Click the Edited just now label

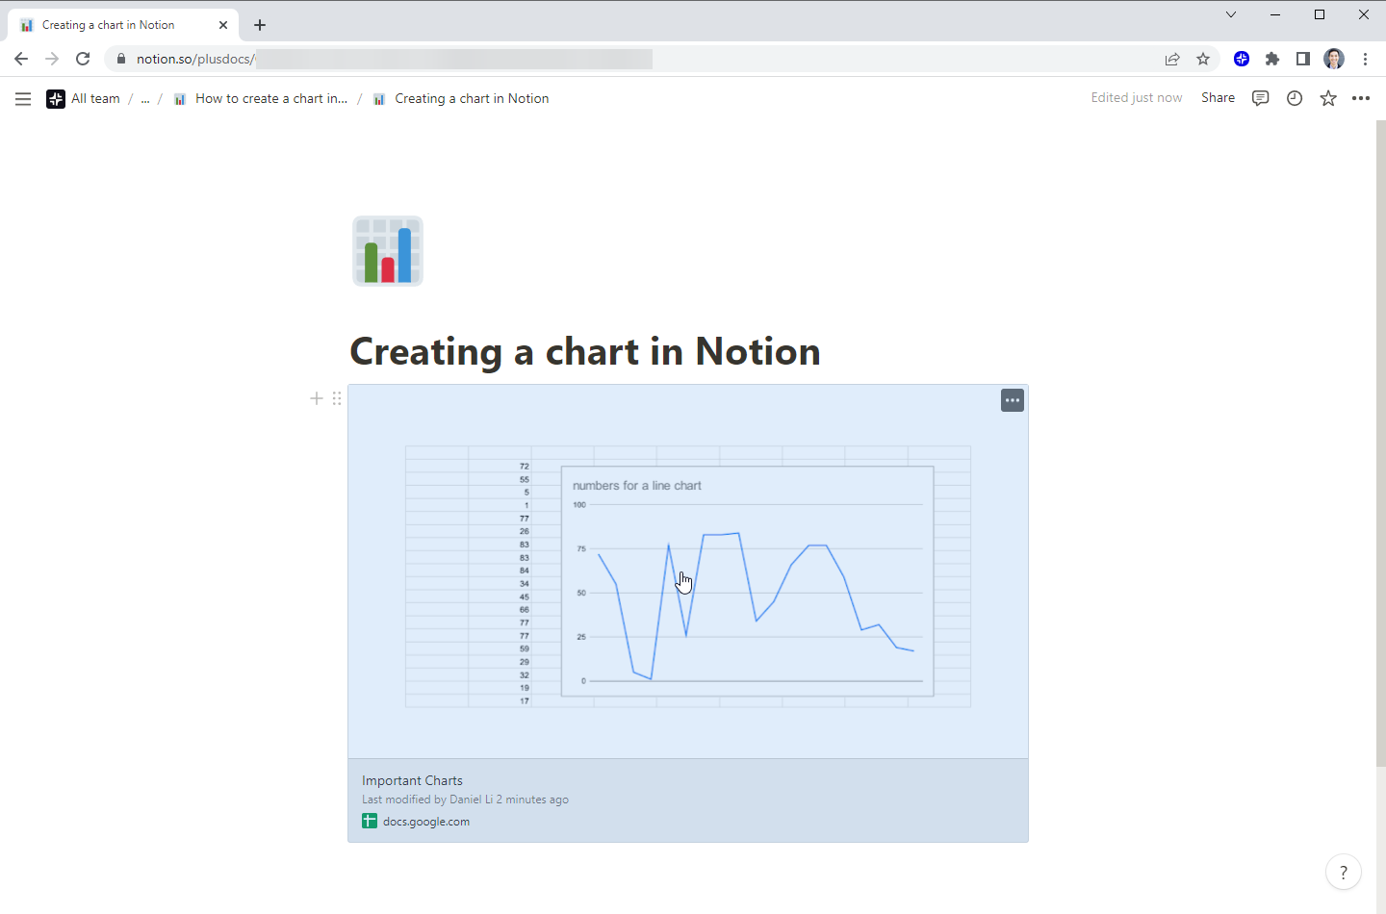pos(1137,98)
